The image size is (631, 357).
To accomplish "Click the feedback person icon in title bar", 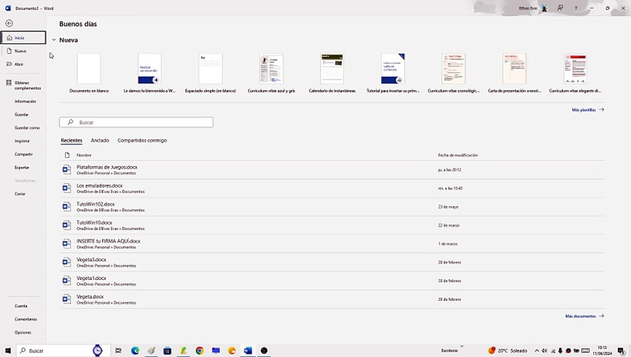I will pyautogui.click(x=560, y=8).
